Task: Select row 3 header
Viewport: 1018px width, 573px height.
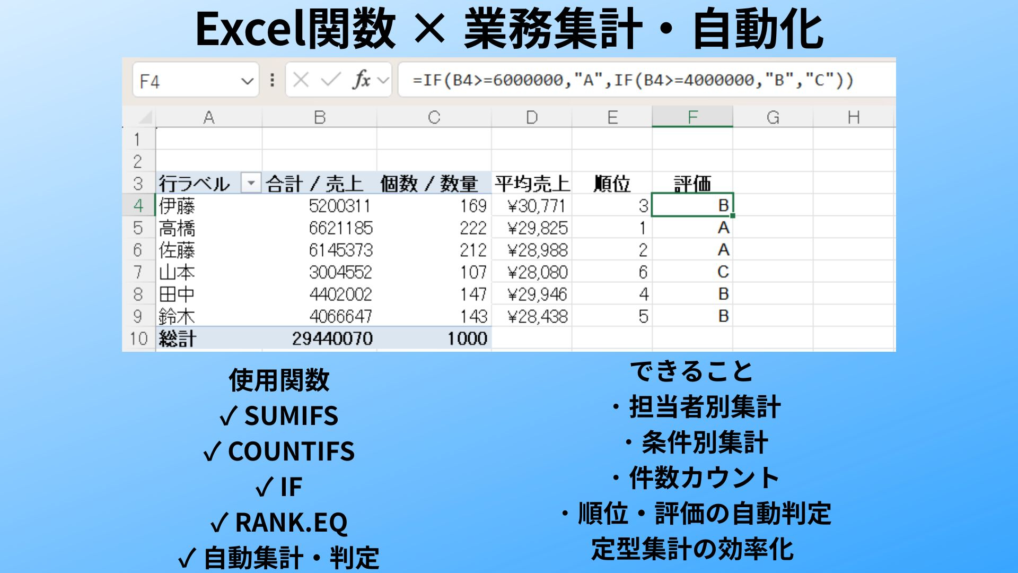Action: (x=138, y=184)
